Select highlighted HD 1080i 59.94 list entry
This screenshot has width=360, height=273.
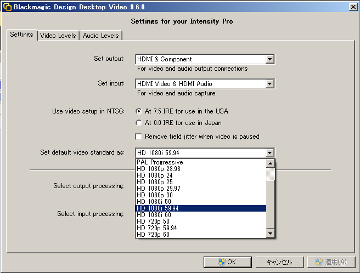tap(201, 208)
